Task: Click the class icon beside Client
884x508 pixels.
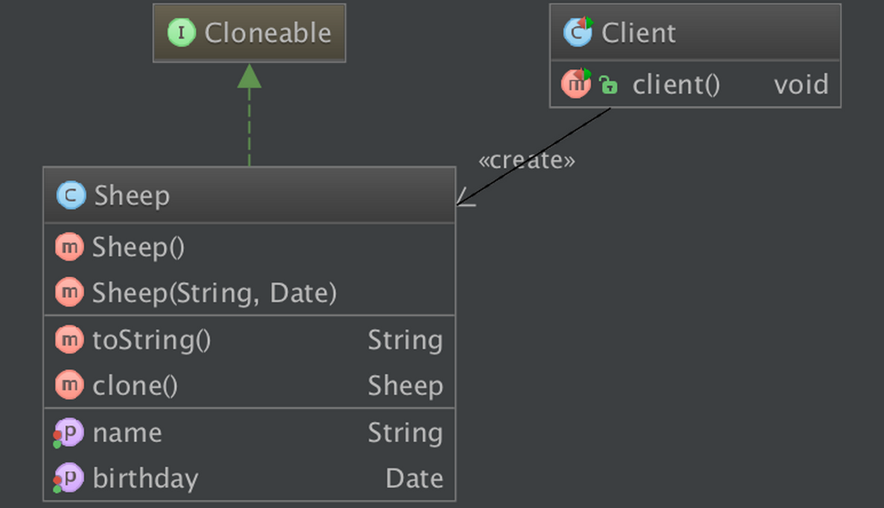Action: [x=578, y=33]
